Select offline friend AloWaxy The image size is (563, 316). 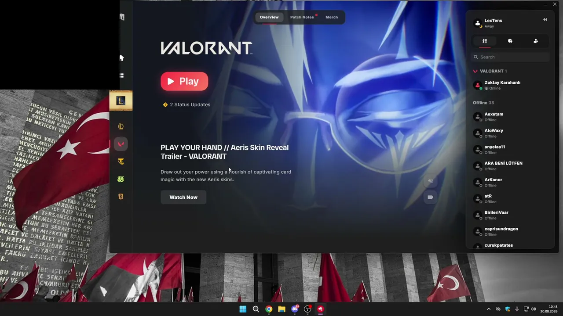510,133
